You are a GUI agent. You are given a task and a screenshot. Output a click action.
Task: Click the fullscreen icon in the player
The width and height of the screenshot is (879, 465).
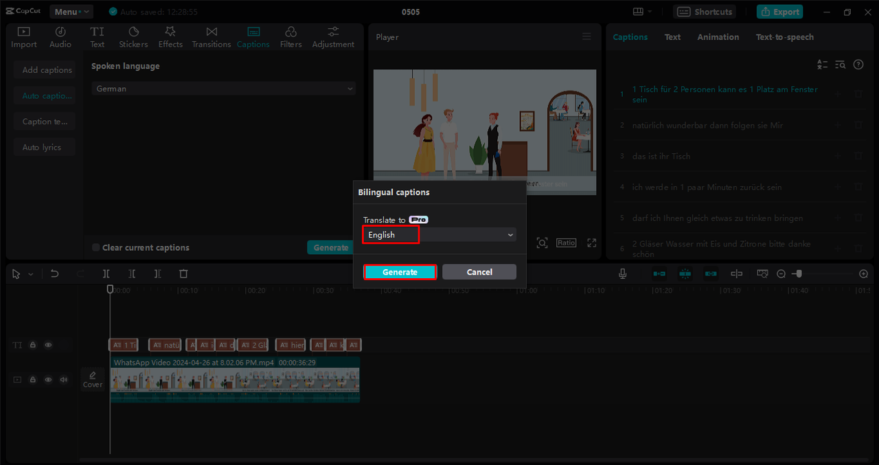coord(592,243)
